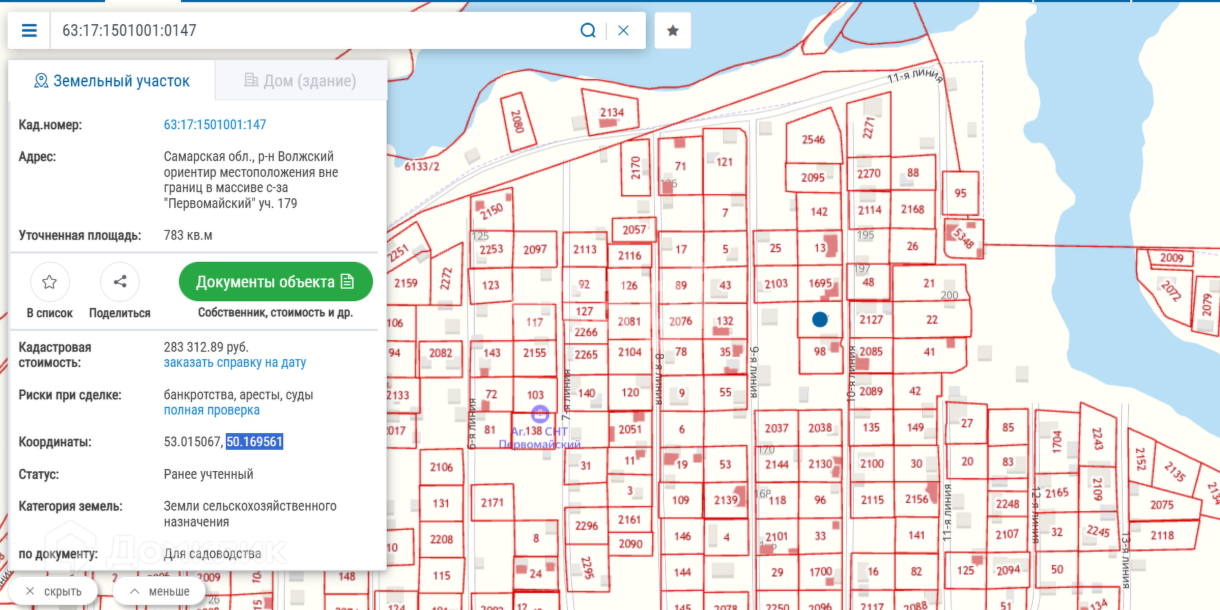Select the blue parcel location marker on the map

(820, 319)
